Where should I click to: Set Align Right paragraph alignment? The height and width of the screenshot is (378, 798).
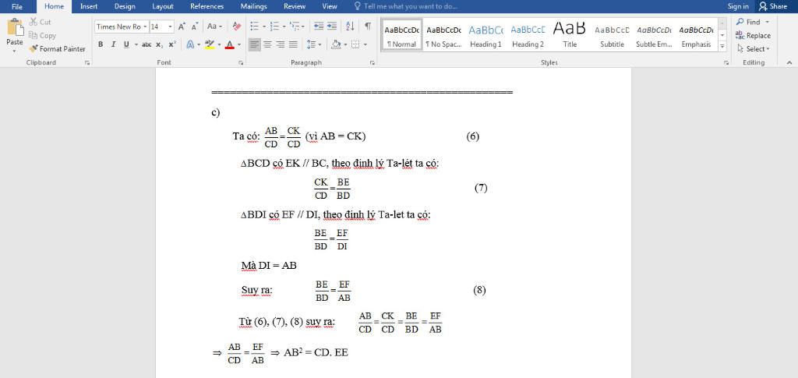(280, 44)
